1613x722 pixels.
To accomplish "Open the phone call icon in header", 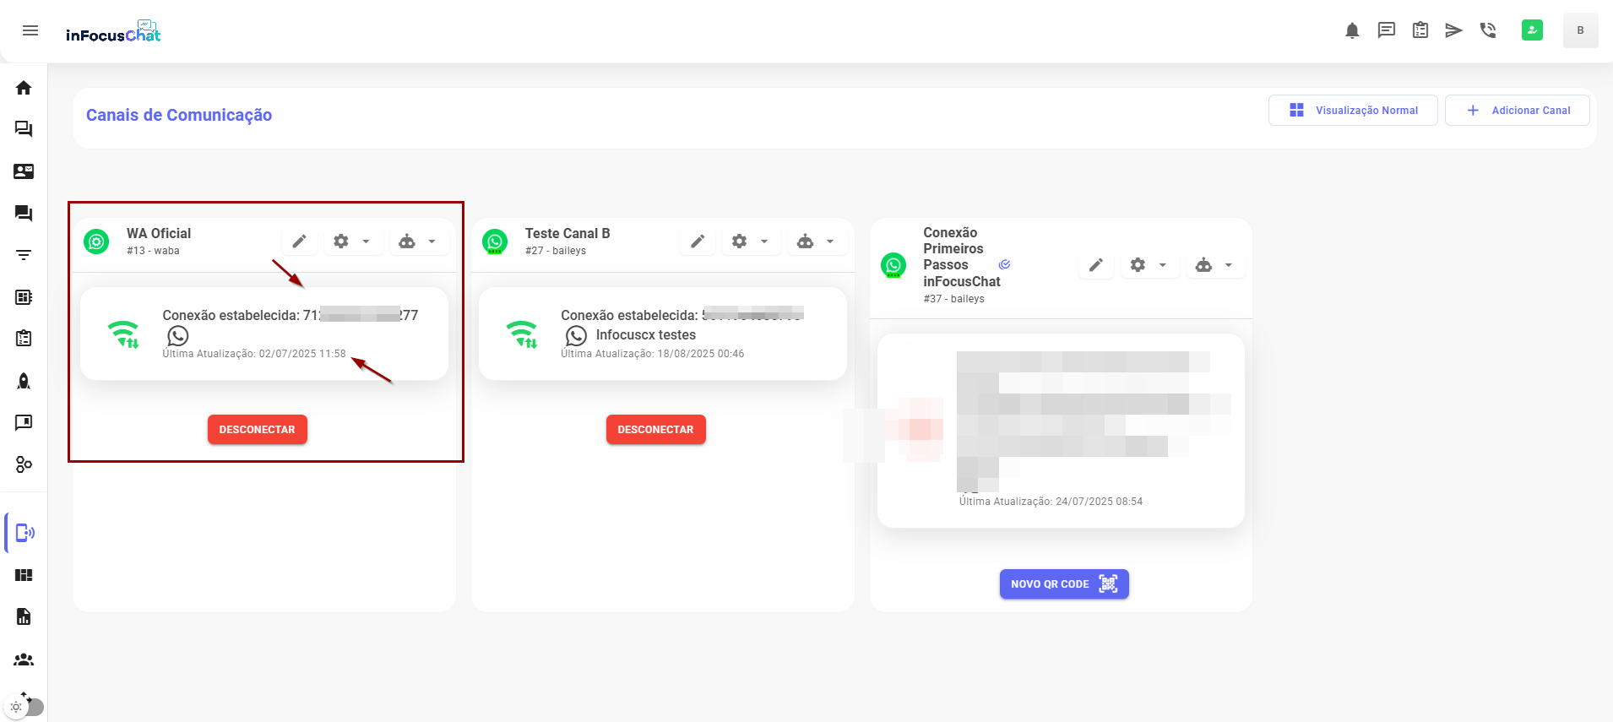I will [1488, 31].
